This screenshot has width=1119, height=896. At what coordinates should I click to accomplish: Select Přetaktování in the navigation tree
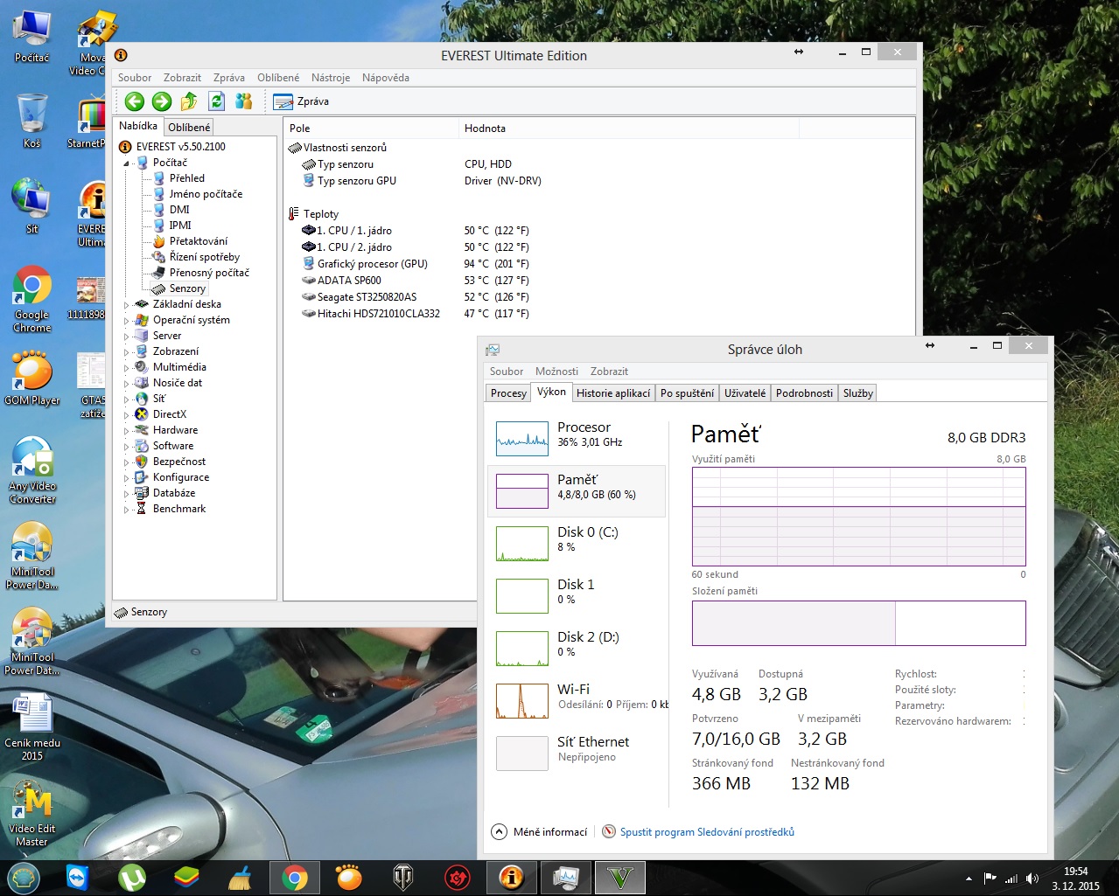click(x=198, y=241)
